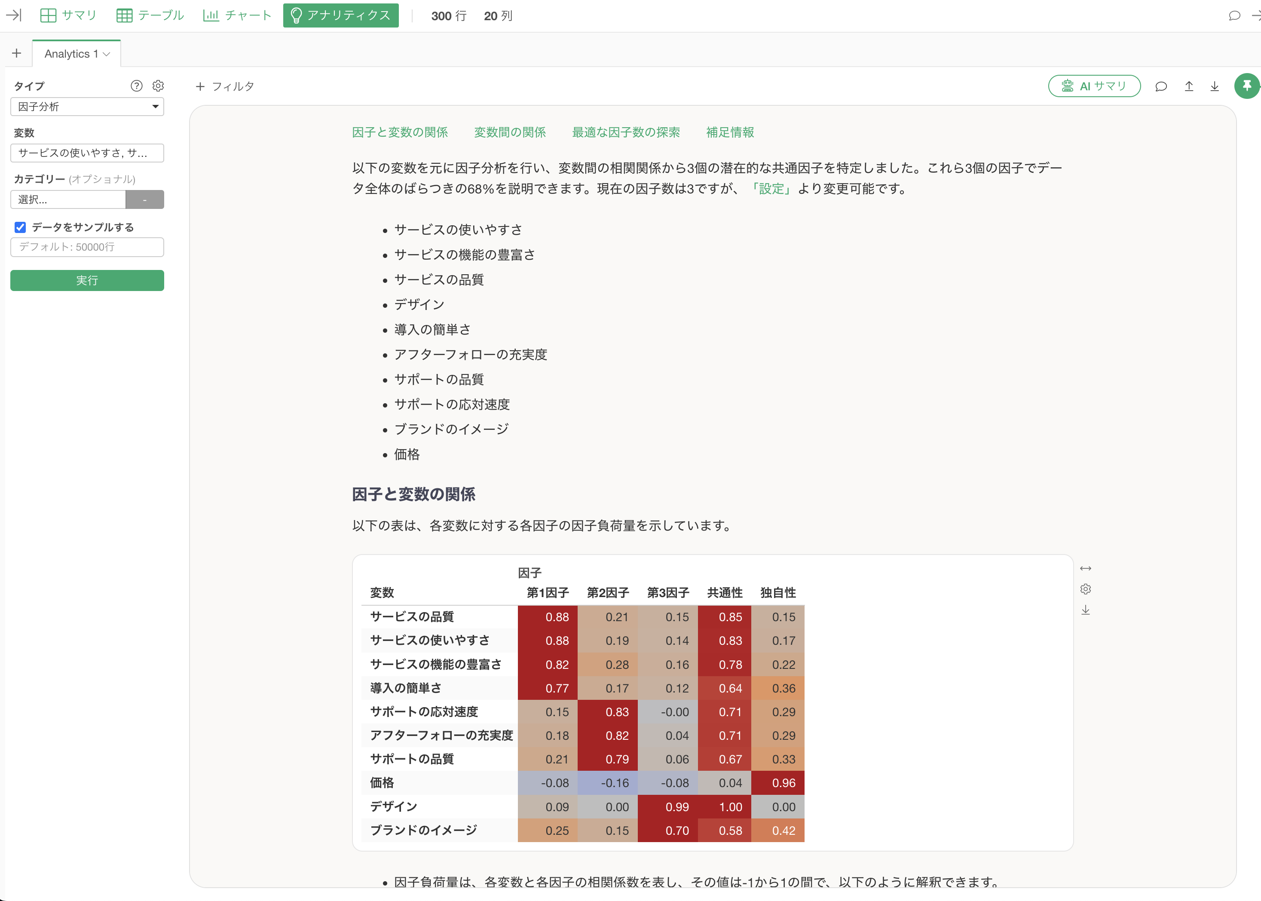
Task: Click the 20 列 column count
Action: pos(498,15)
